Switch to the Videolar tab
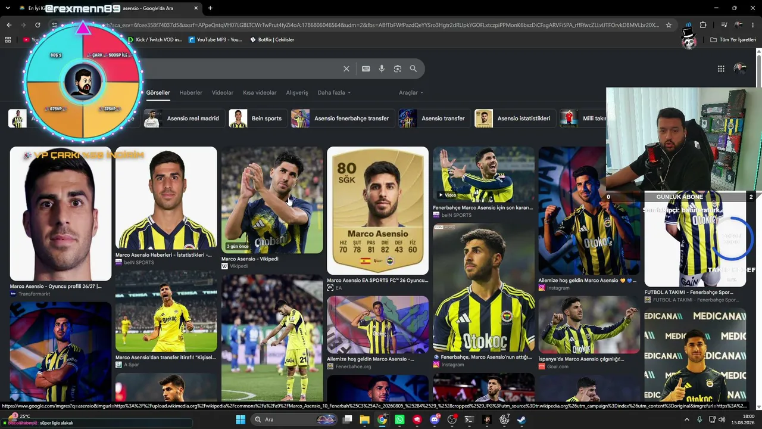762x429 pixels. [x=223, y=93]
